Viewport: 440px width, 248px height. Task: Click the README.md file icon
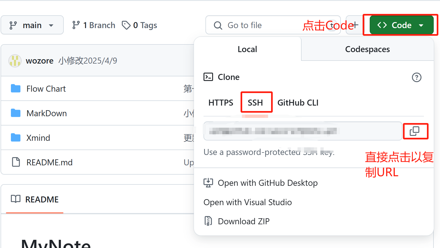(16, 162)
